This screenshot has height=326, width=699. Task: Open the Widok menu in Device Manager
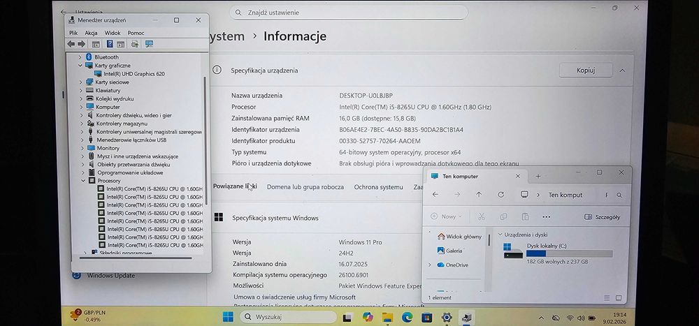click(113, 33)
